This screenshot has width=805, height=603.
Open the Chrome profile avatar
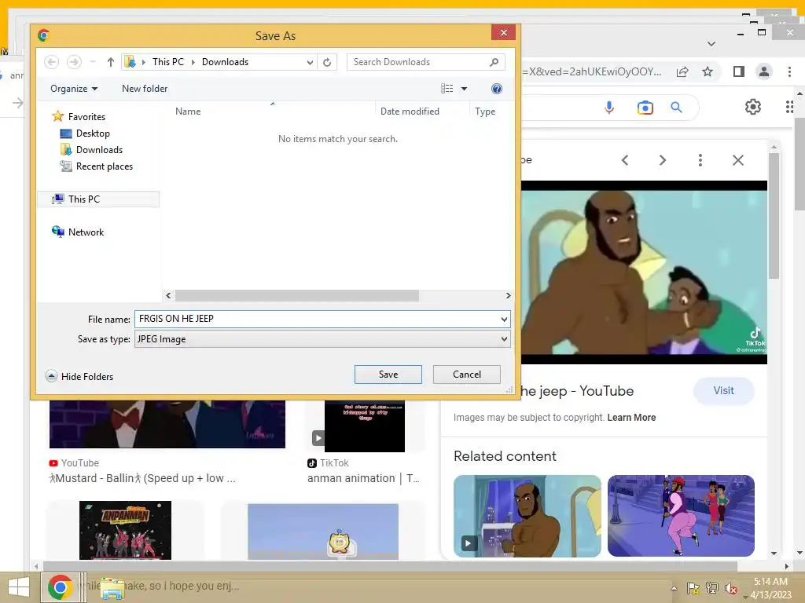[764, 71]
